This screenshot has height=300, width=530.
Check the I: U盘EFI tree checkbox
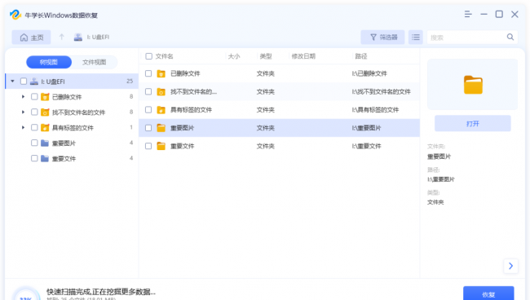click(24, 81)
